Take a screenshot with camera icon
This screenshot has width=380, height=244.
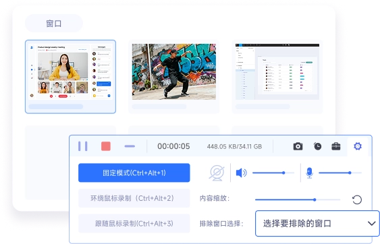click(x=298, y=146)
